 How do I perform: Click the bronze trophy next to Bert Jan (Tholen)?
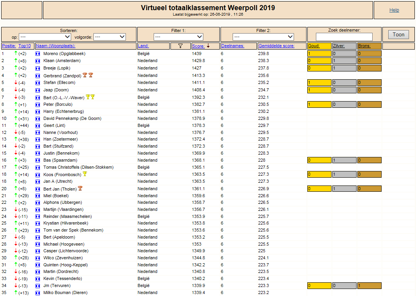point(80,188)
